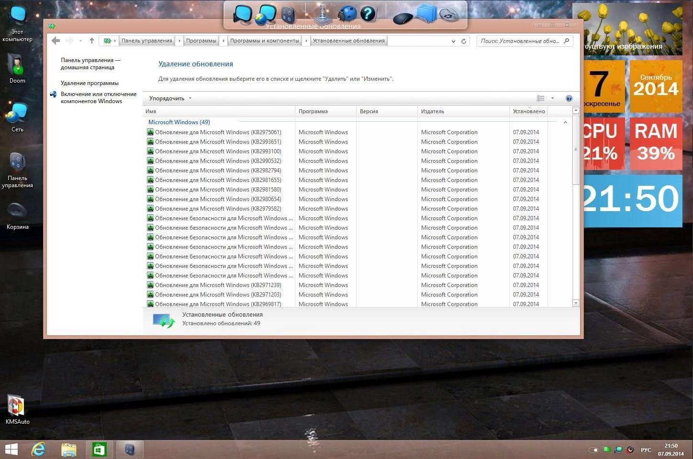Refresh the installed updates list
Screen dimensions: 693x459
tap(463, 41)
